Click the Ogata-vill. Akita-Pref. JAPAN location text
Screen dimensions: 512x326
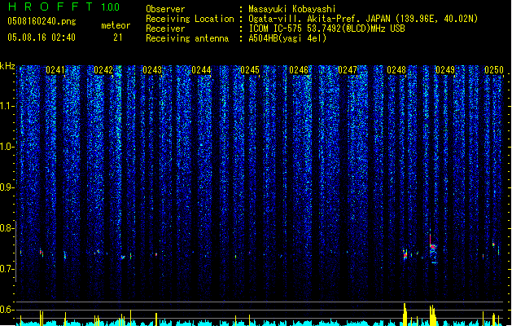point(319,19)
